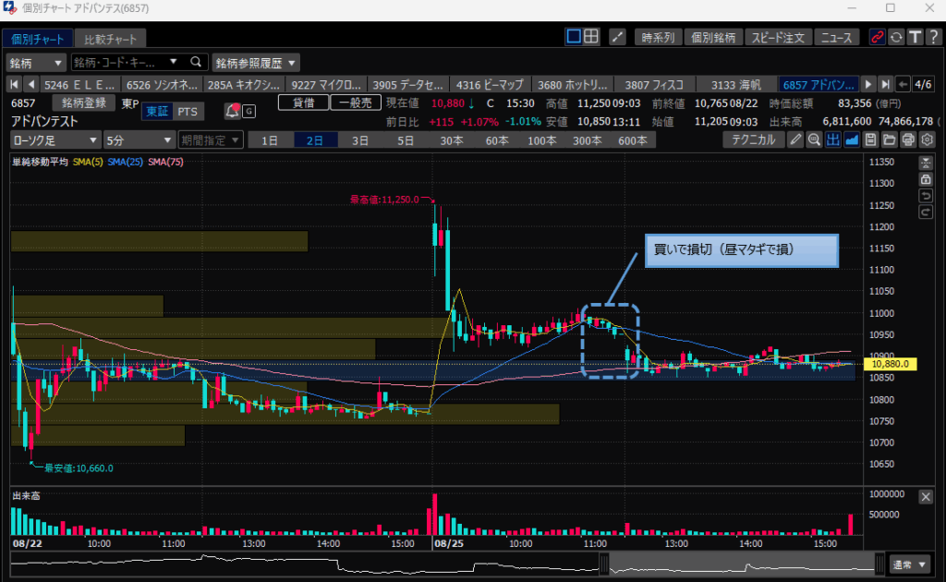Switch to the 比較チャート tab
The width and height of the screenshot is (946, 582).
coord(110,40)
